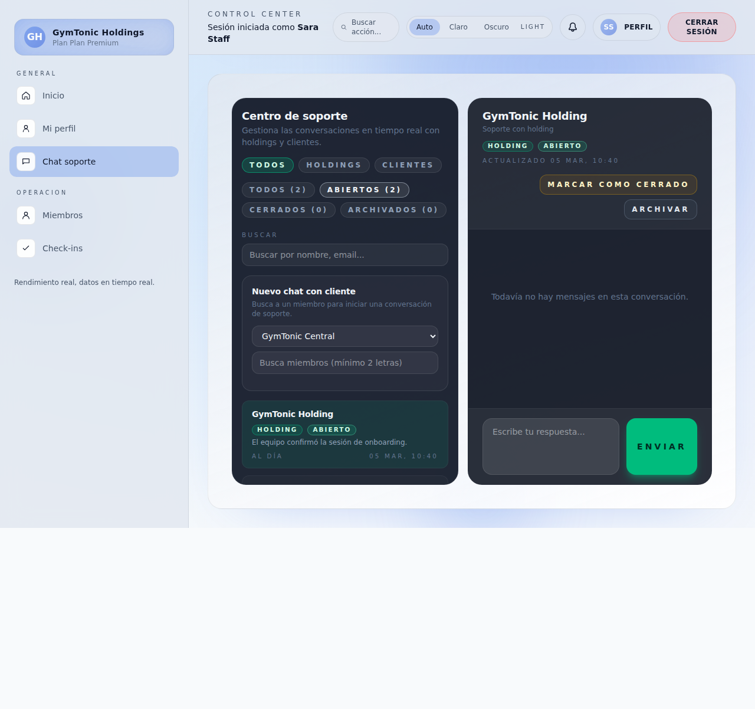
Task: Click the Chat soporte message icon
Action: click(26, 162)
